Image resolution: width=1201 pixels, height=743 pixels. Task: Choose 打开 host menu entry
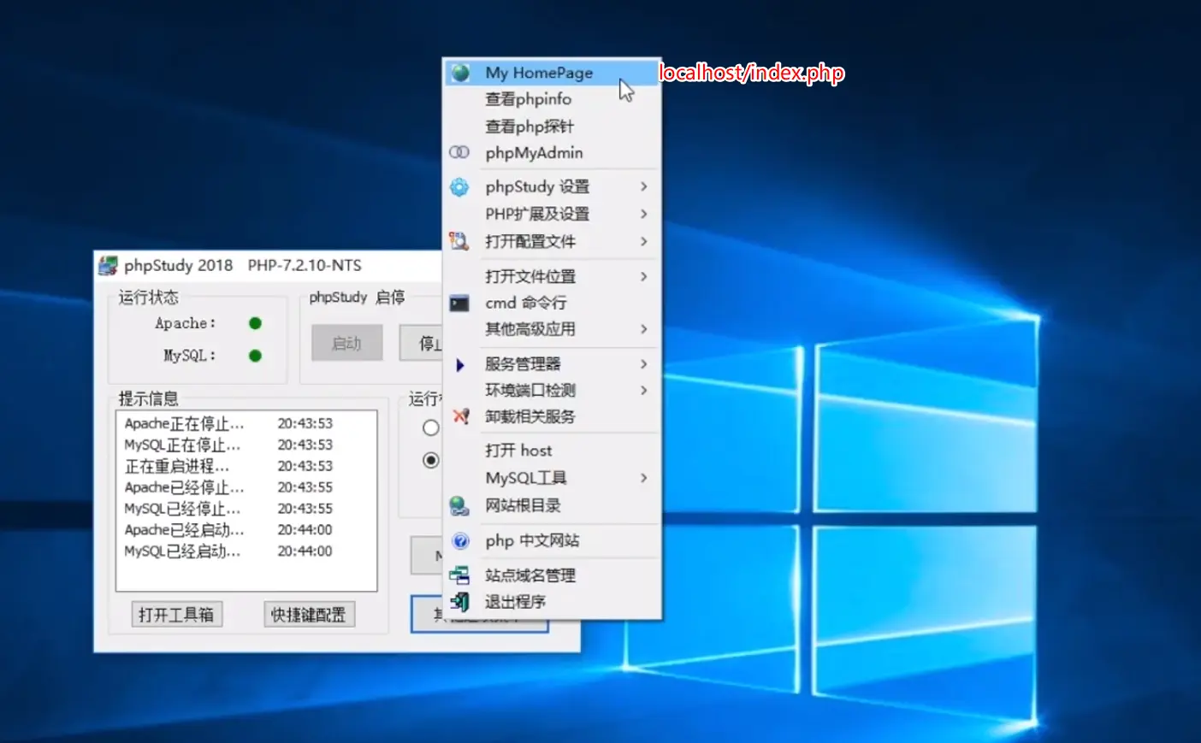(x=552, y=451)
